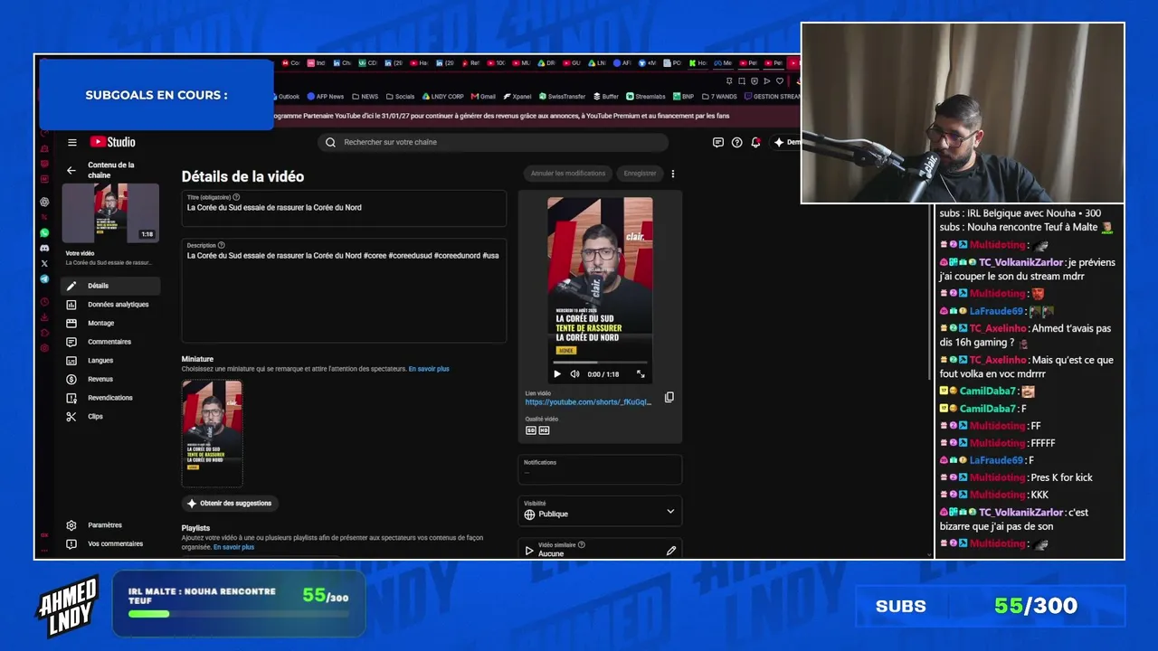Click the gear icon for Paramètres
The width and height of the screenshot is (1158, 651).
pos(71,525)
